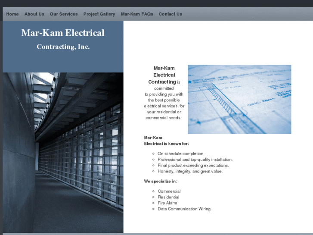Go to the About Us page

34,14
